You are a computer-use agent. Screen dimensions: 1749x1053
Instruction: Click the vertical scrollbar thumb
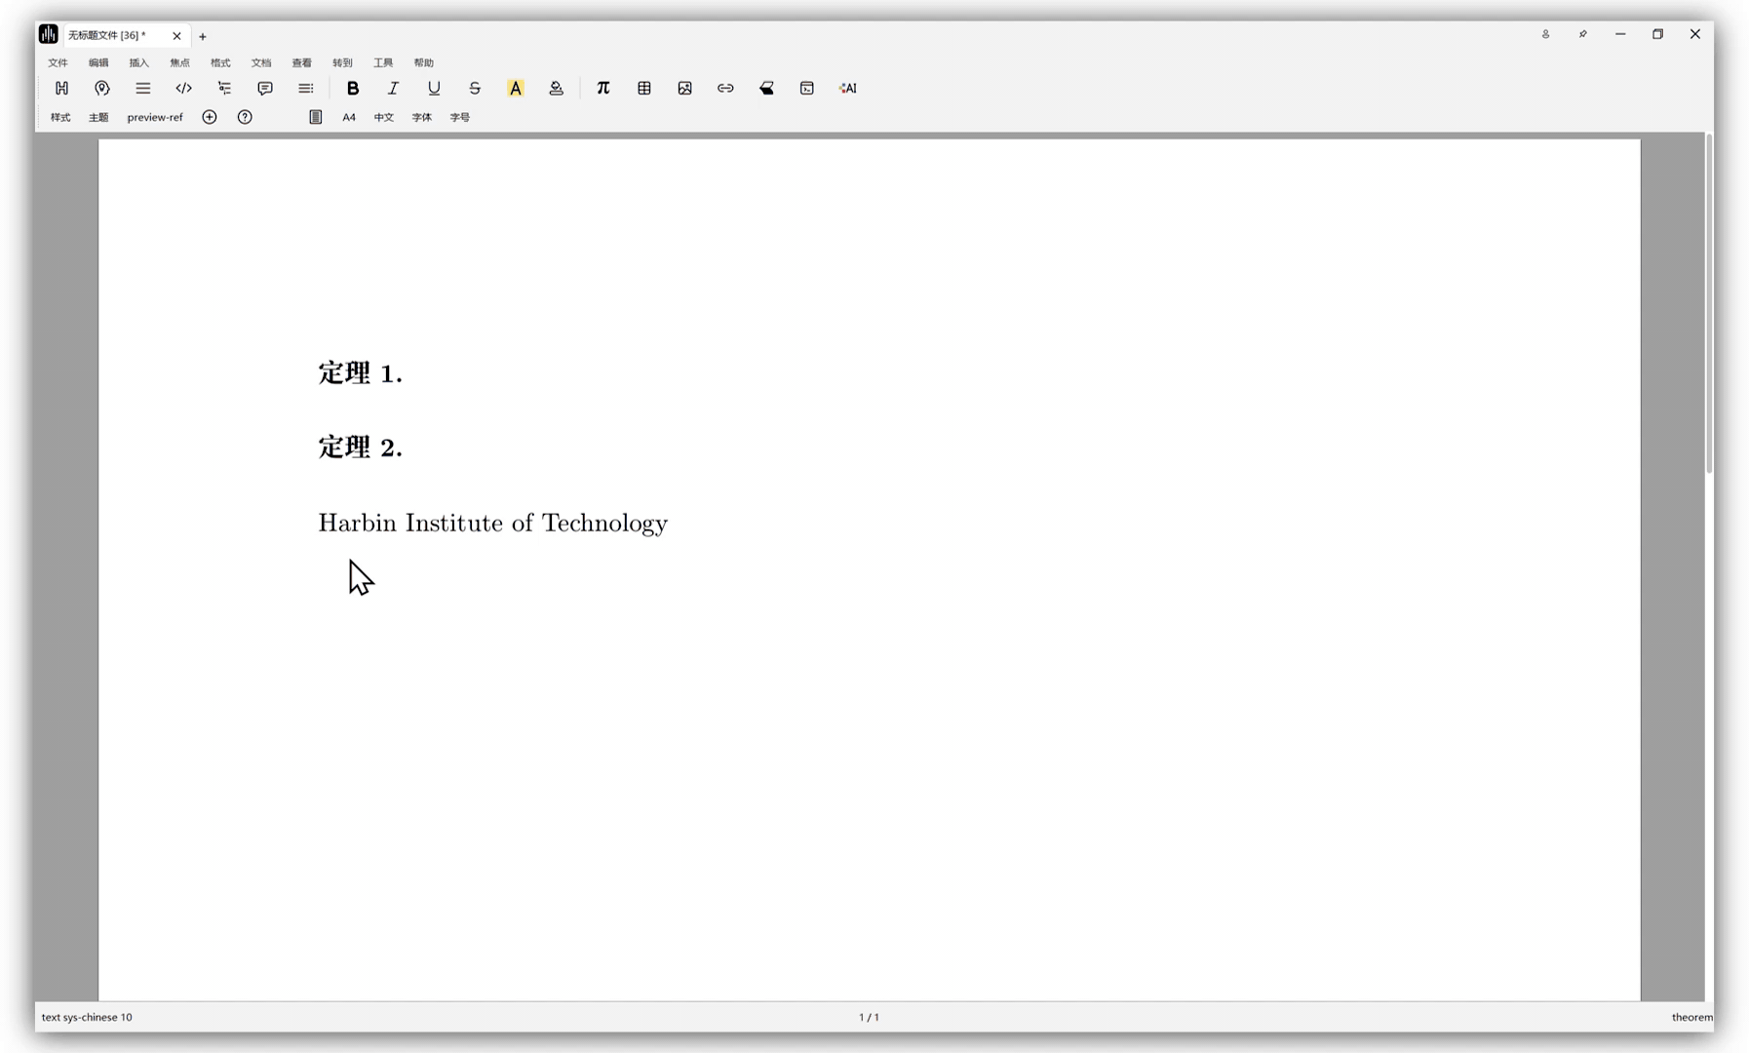click(1708, 302)
